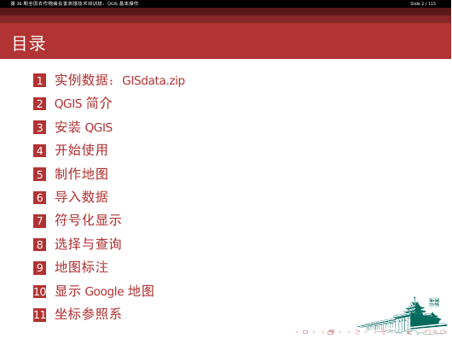Go to 地图标注 section

coord(81,267)
